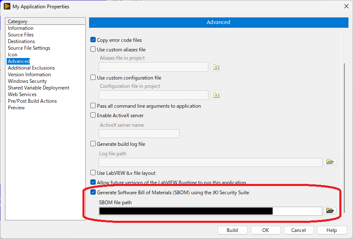Enable ActiveX server checkbox
The width and height of the screenshot is (353, 239).
pos(93,115)
